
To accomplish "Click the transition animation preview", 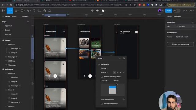I will [112, 90].
